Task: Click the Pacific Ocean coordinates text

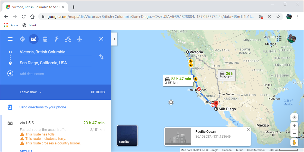Action: coord(213,137)
